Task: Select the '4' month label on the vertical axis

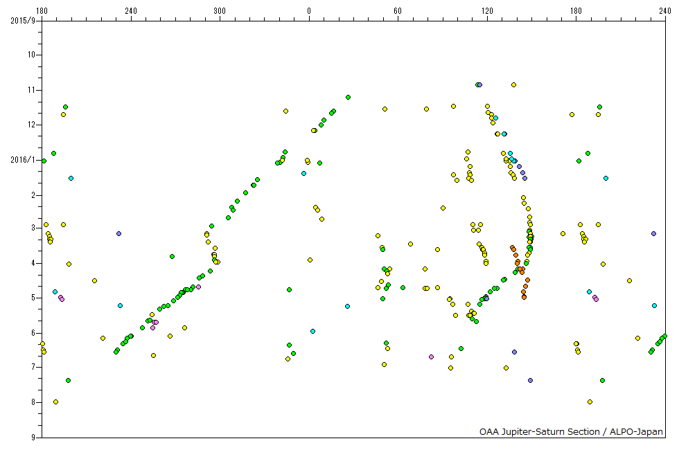Action: pyautogui.click(x=33, y=263)
